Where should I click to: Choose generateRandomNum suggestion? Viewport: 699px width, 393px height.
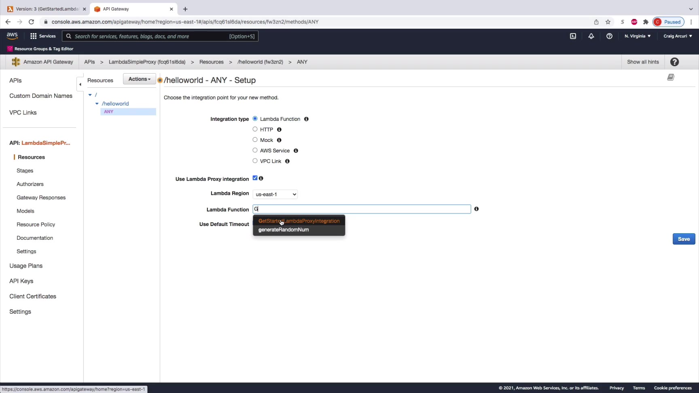click(299, 230)
